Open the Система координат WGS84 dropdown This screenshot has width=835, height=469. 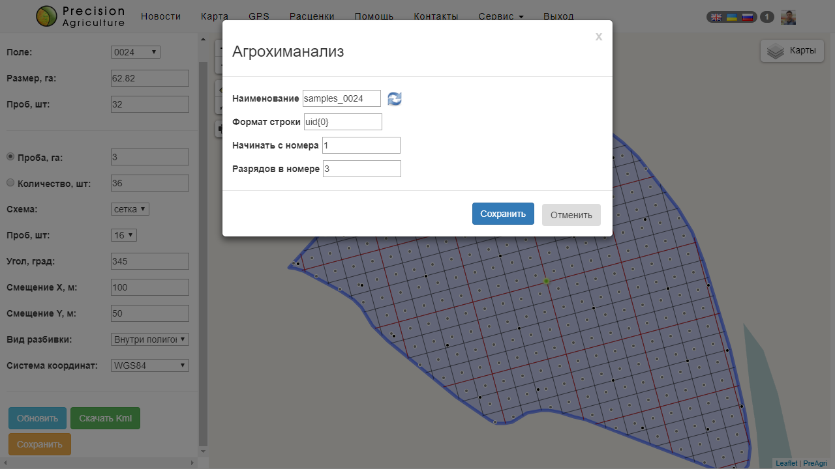click(150, 365)
